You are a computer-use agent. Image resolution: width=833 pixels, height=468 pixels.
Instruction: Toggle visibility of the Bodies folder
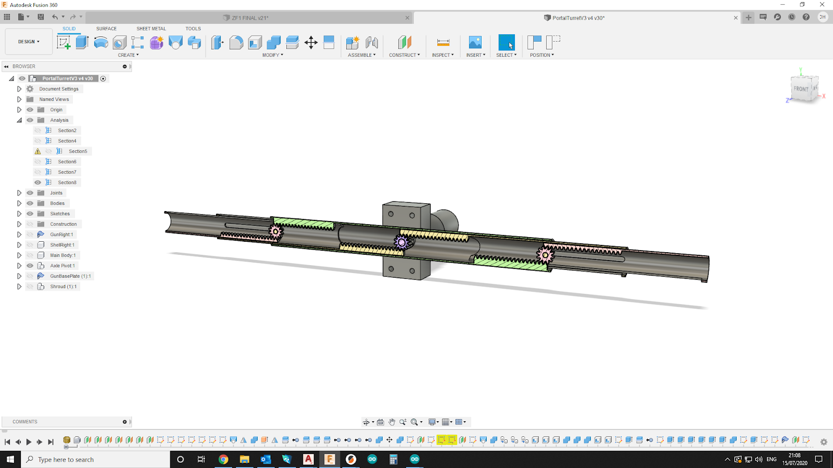[x=30, y=203]
